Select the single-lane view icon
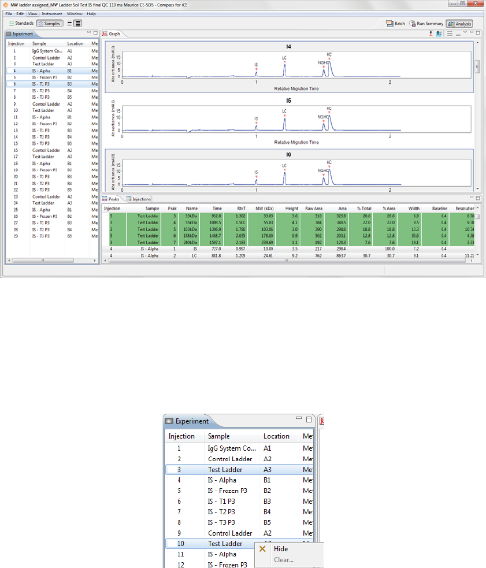This screenshot has width=486, height=568. coord(69,23)
